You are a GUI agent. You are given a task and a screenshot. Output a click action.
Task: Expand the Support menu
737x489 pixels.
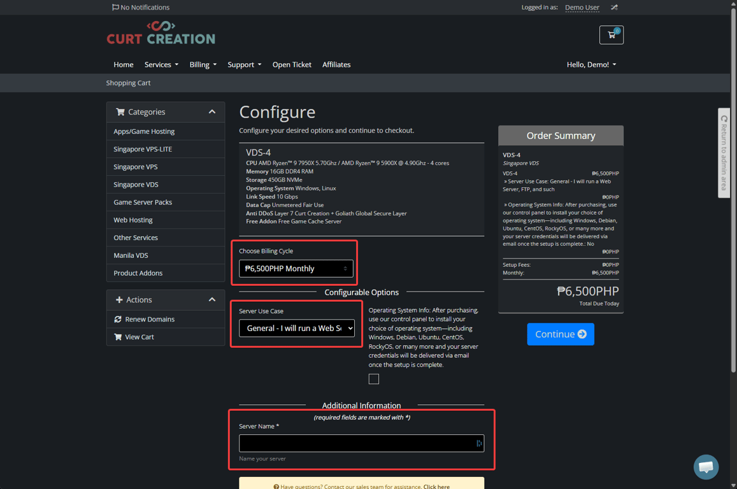tap(245, 64)
